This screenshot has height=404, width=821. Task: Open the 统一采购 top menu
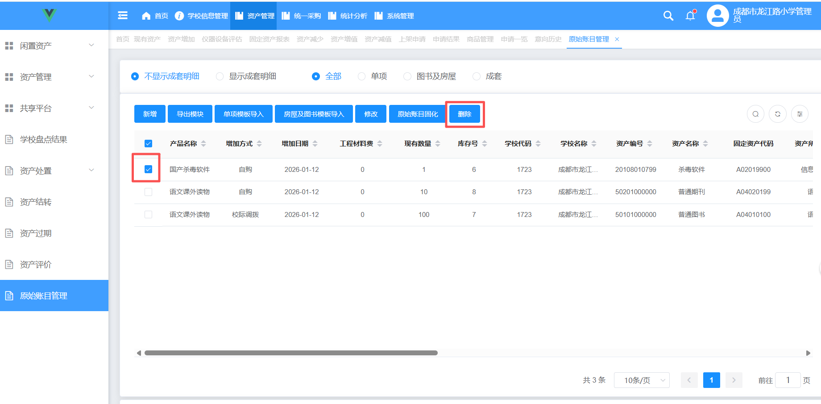point(302,16)
